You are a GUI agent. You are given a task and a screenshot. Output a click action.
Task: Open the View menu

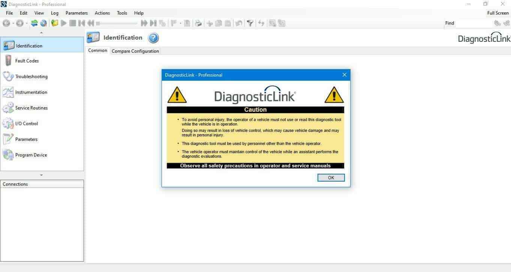pos(39,13)
